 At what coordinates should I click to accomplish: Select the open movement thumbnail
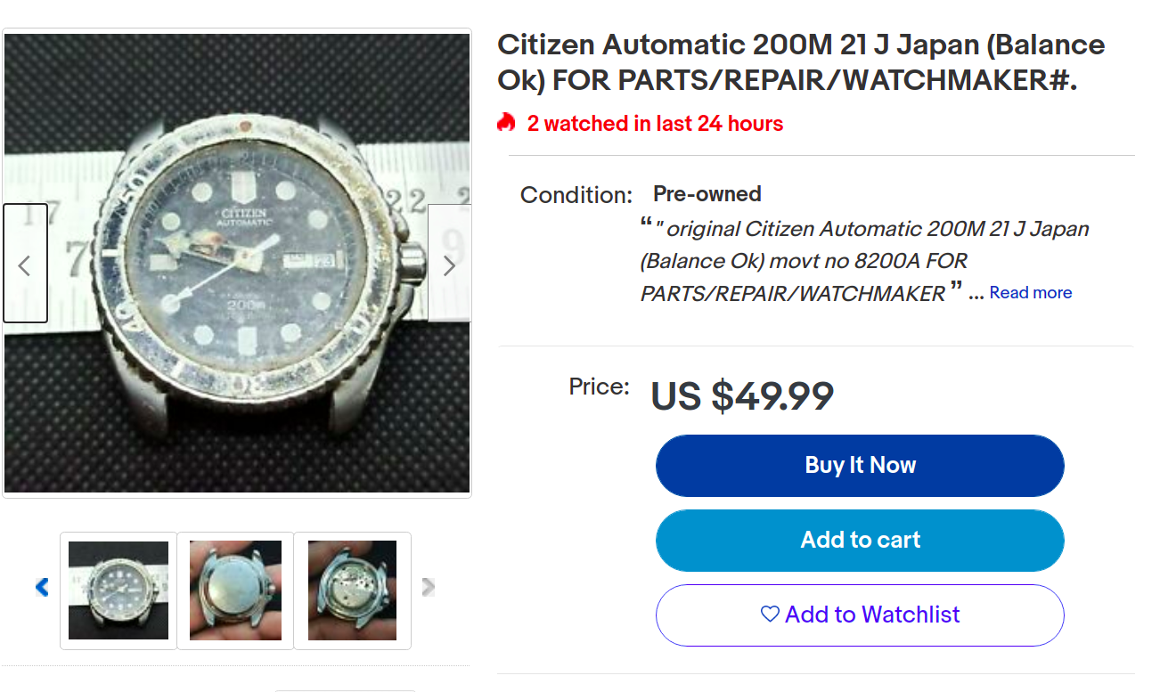point(352,590)
